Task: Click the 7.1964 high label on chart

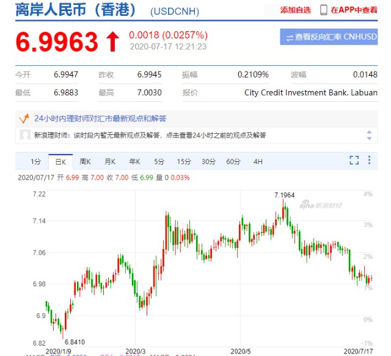Action: pos(285,195)
